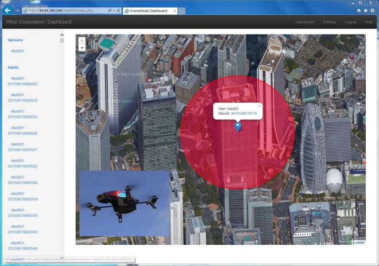This screenshot has height=266, width=379.
Task: Select sensor rikei001 under Sensors
Action: [x=17, y=51]
